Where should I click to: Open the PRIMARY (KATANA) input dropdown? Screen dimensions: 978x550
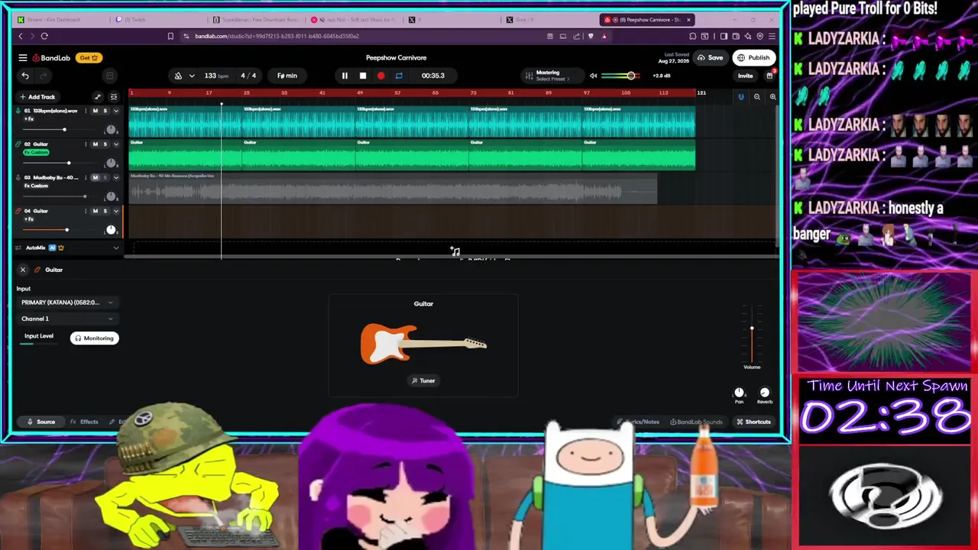67,302
